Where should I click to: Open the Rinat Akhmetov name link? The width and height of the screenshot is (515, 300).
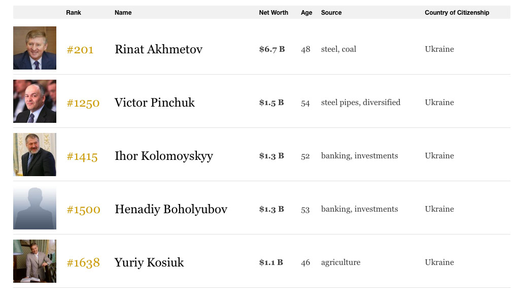pos(159,49)
